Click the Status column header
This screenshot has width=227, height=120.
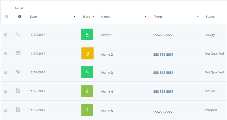tap(210, 17)
